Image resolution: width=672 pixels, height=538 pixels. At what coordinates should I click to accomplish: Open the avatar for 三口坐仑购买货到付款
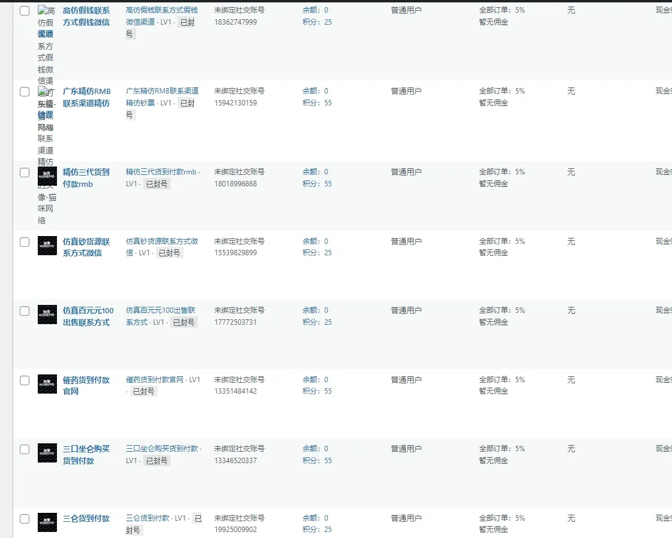tap(47, 453)
